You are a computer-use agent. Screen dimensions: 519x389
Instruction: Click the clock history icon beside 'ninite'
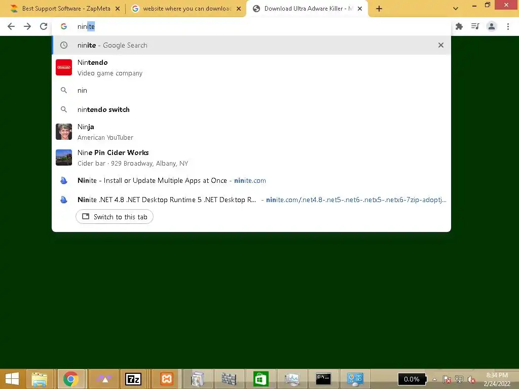pos(64,45)
